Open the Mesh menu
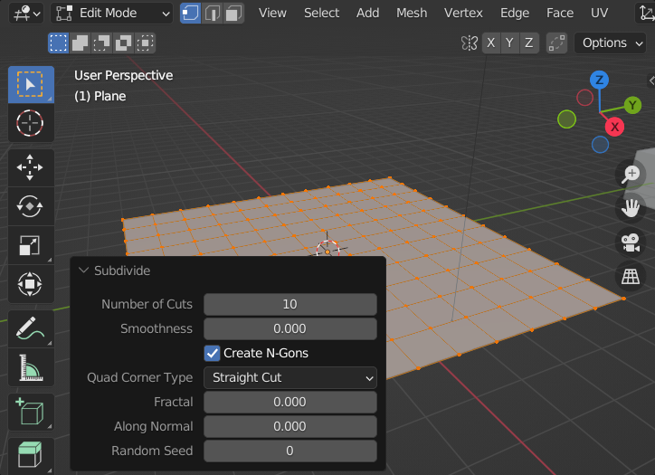This screenshot has width=655, height=475. point(412,13)
